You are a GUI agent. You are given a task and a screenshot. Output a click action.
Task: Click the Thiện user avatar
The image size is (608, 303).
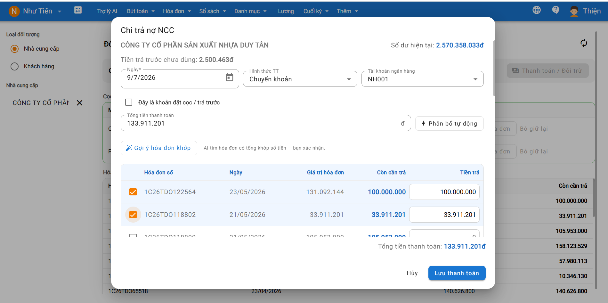click(x=574, y=11)
